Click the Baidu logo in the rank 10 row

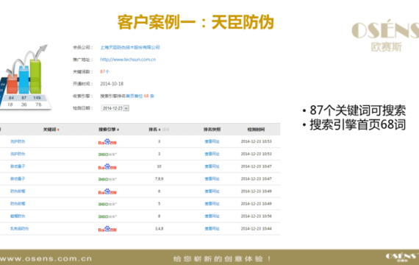pos(107,167)
